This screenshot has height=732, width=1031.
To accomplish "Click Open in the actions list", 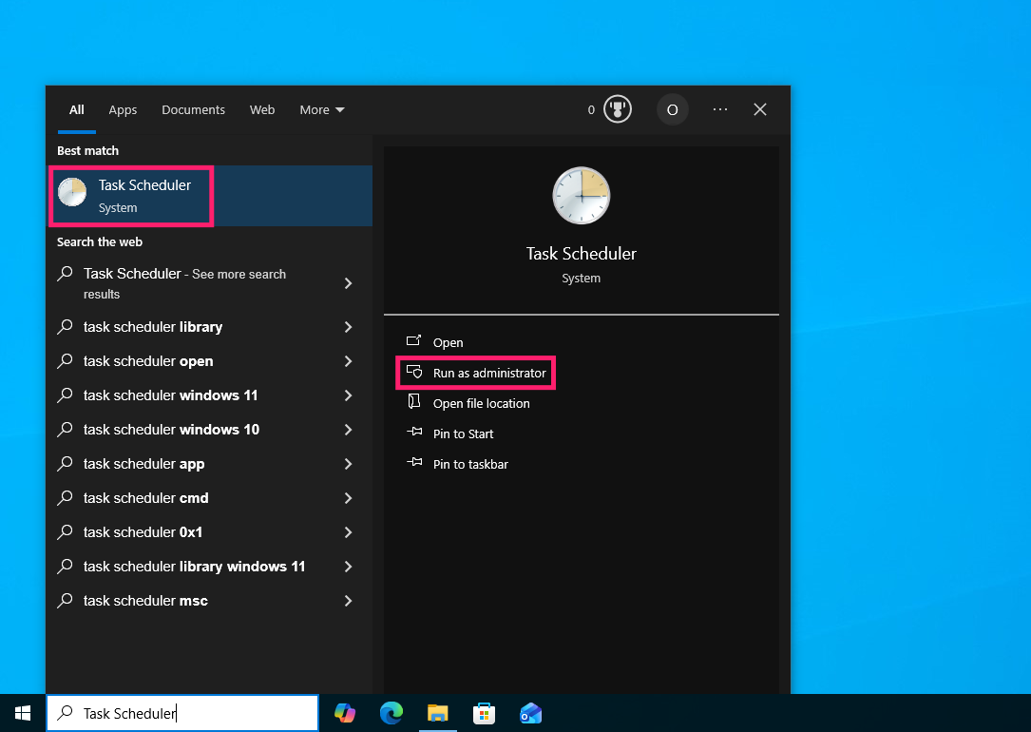I will [x=448, y=342].
